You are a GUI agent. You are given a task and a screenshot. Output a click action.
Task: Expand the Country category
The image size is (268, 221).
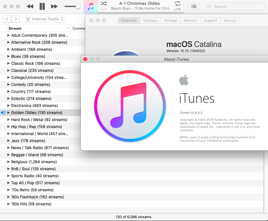point(8,91)
